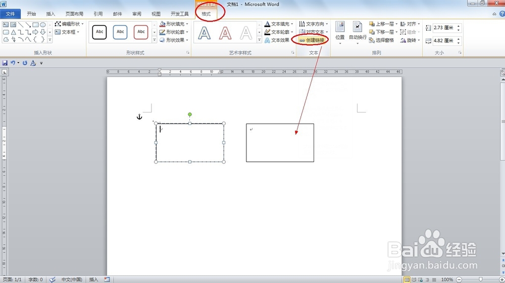Apply the red outline Abc shape style
The height and width of the screenshot is (283, 505).
coord(141,32)
